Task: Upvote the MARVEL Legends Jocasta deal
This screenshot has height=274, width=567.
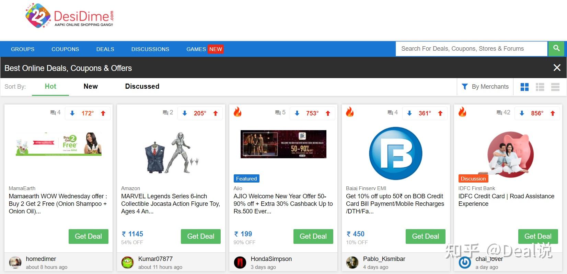Action: pos(216,113)
